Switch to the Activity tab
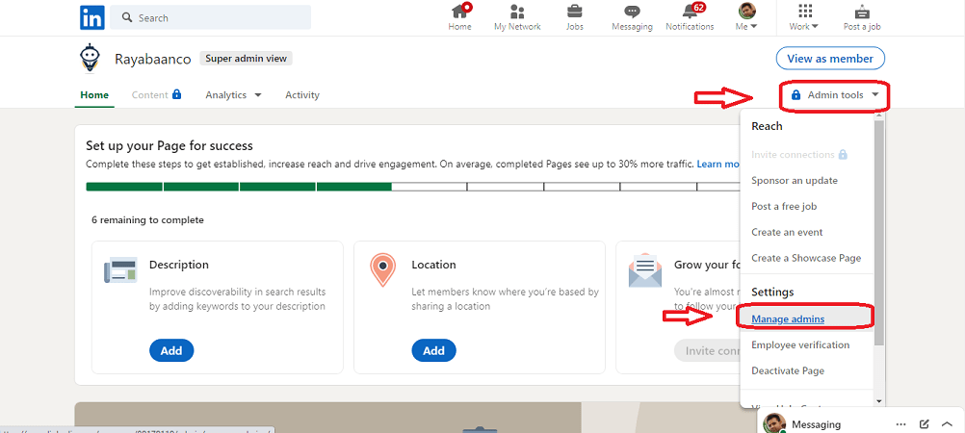 (x=302, y=94)
